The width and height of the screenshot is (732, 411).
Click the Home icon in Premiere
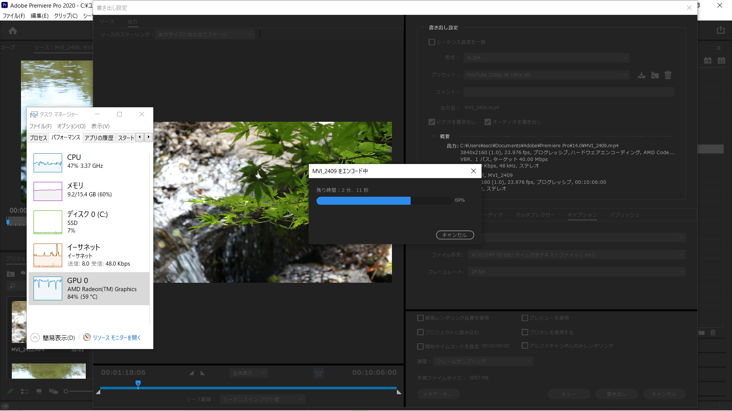click(13, 31)
